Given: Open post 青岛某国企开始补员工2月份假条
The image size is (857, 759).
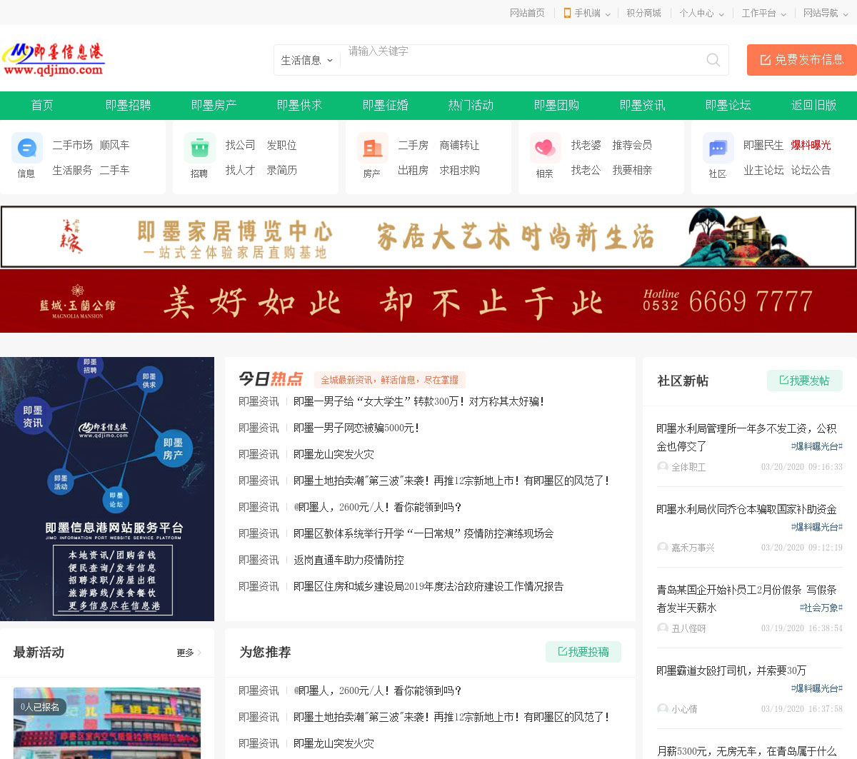Looking at the screenshot, I should tap(746, 598).
